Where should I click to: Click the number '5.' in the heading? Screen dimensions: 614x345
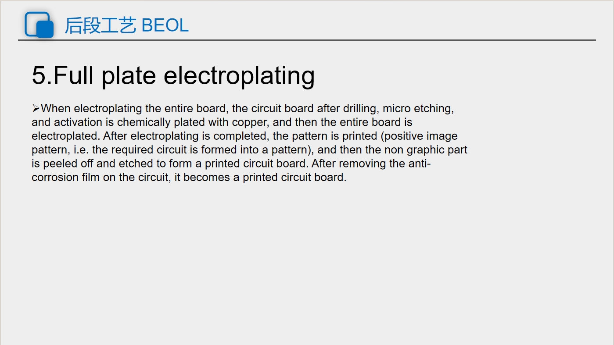point(42,75)
